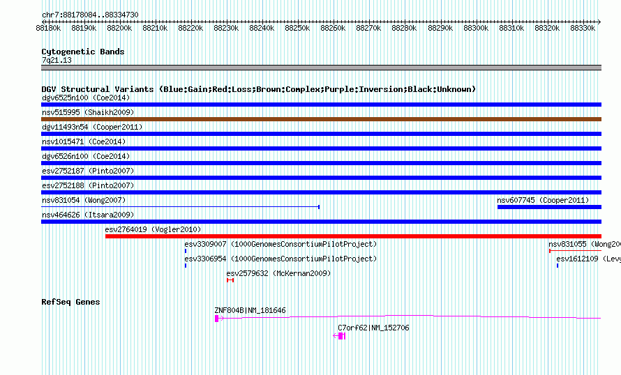Click the 88290k ruler tick label
The width and height of the screenshot is (621, 375).
[x=440, y=28]
